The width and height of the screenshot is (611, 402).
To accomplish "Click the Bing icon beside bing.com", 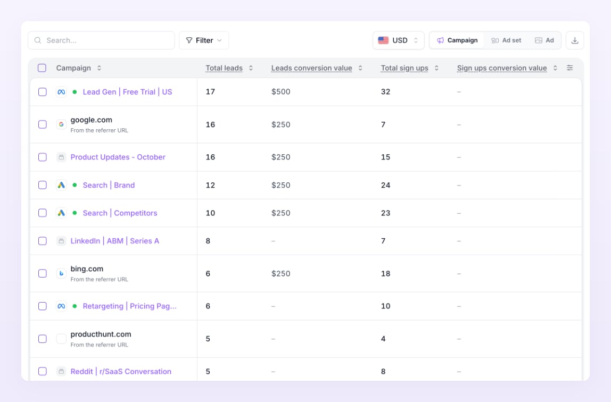I will [61, 273].
